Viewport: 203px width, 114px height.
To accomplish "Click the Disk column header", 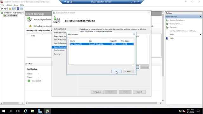I will [99, 41].
